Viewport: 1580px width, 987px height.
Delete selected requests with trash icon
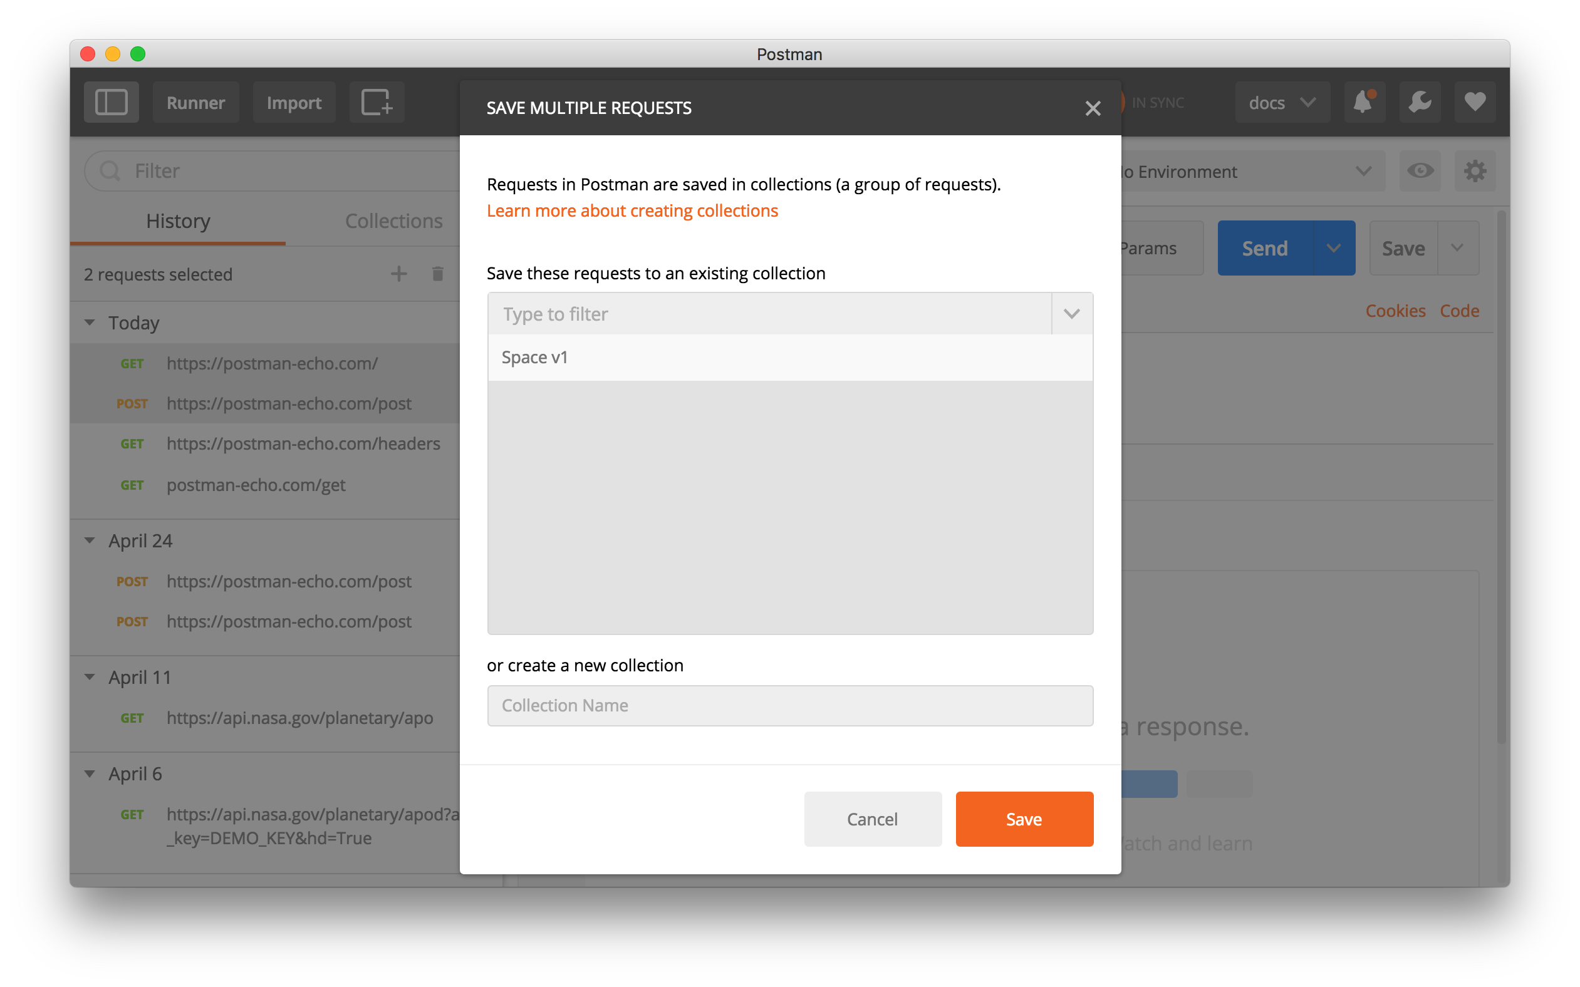pos(437,274)
